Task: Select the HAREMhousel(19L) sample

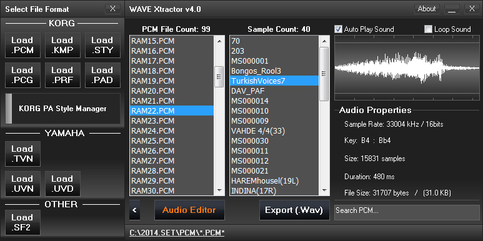Action: click(274, 181)
